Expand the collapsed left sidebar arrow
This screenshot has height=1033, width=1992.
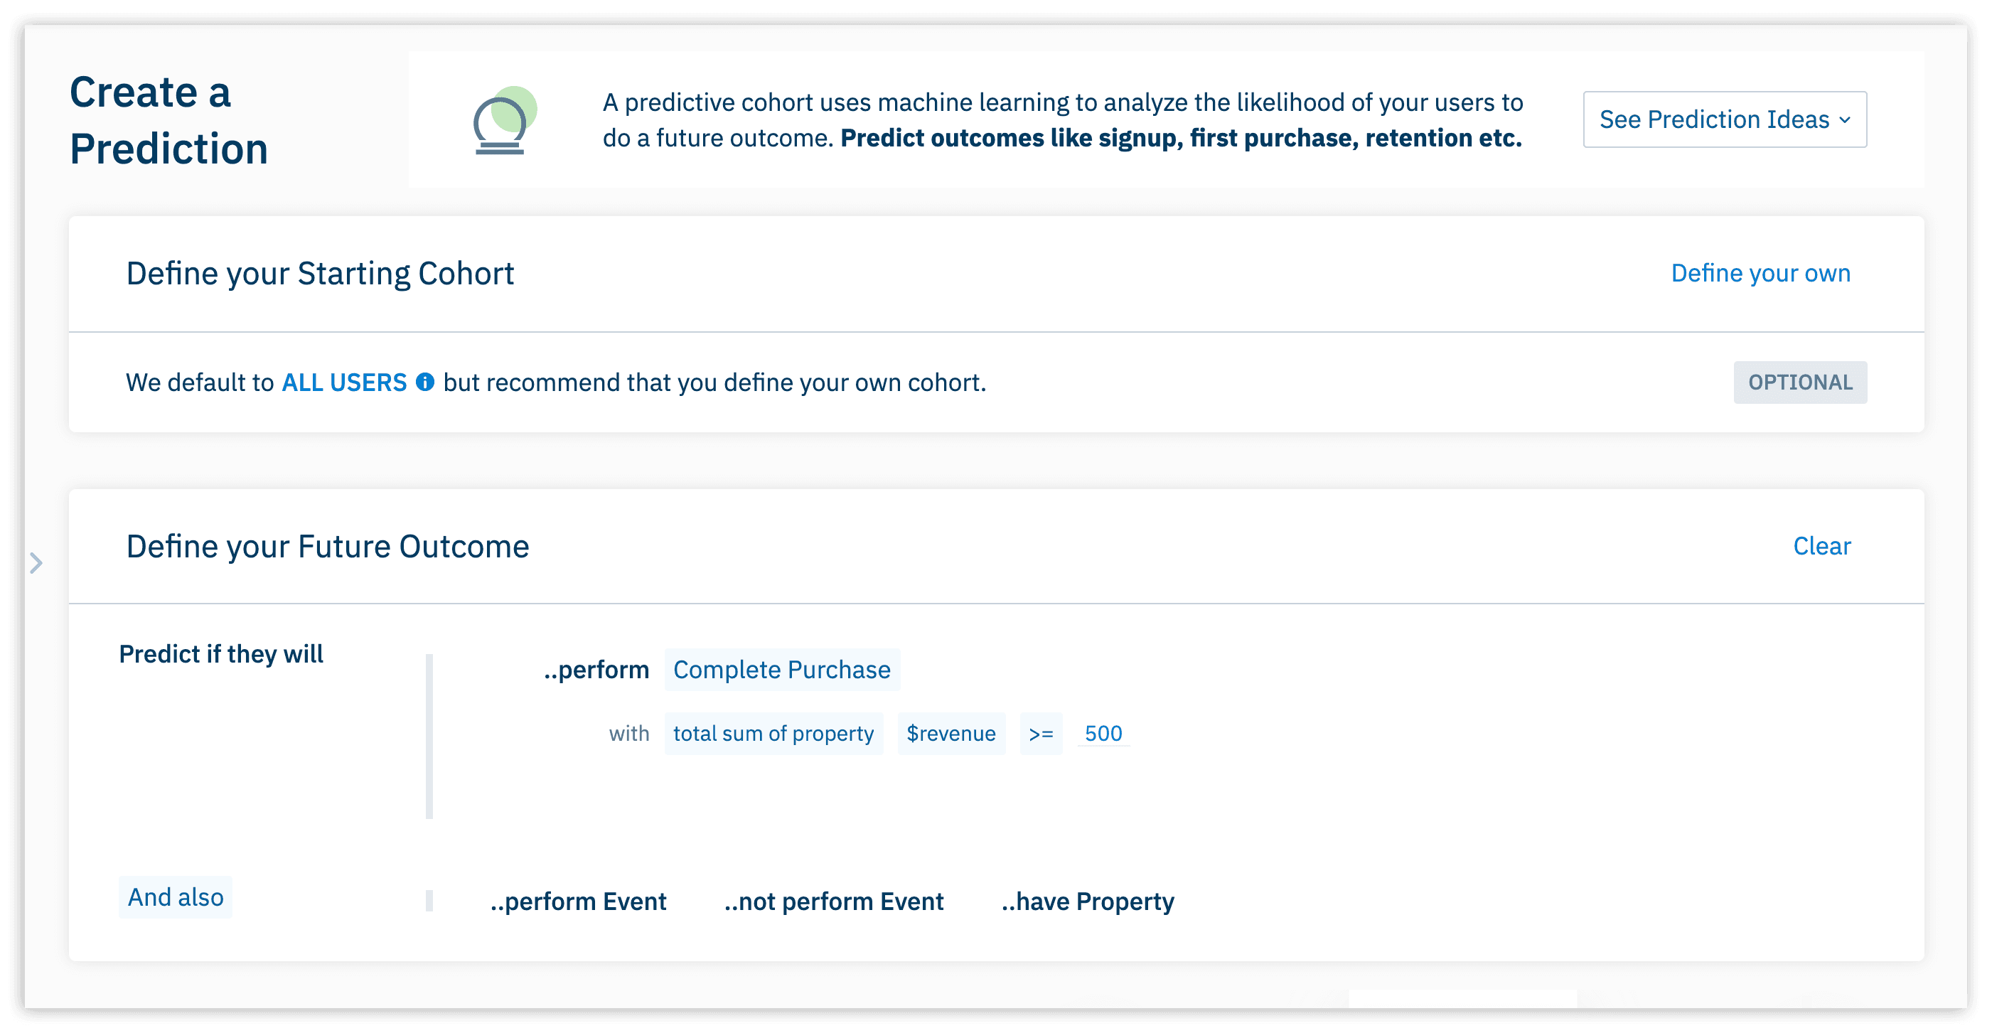[x=36, y=563]
